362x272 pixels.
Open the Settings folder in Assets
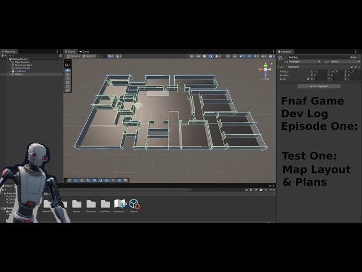pyautogui.click(x=77, y=205)
